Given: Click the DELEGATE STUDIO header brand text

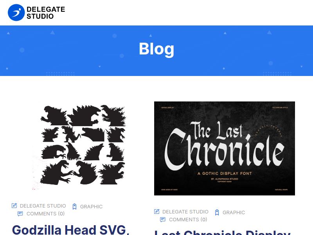Looking at the screenshot, I should tap(46, 13).
